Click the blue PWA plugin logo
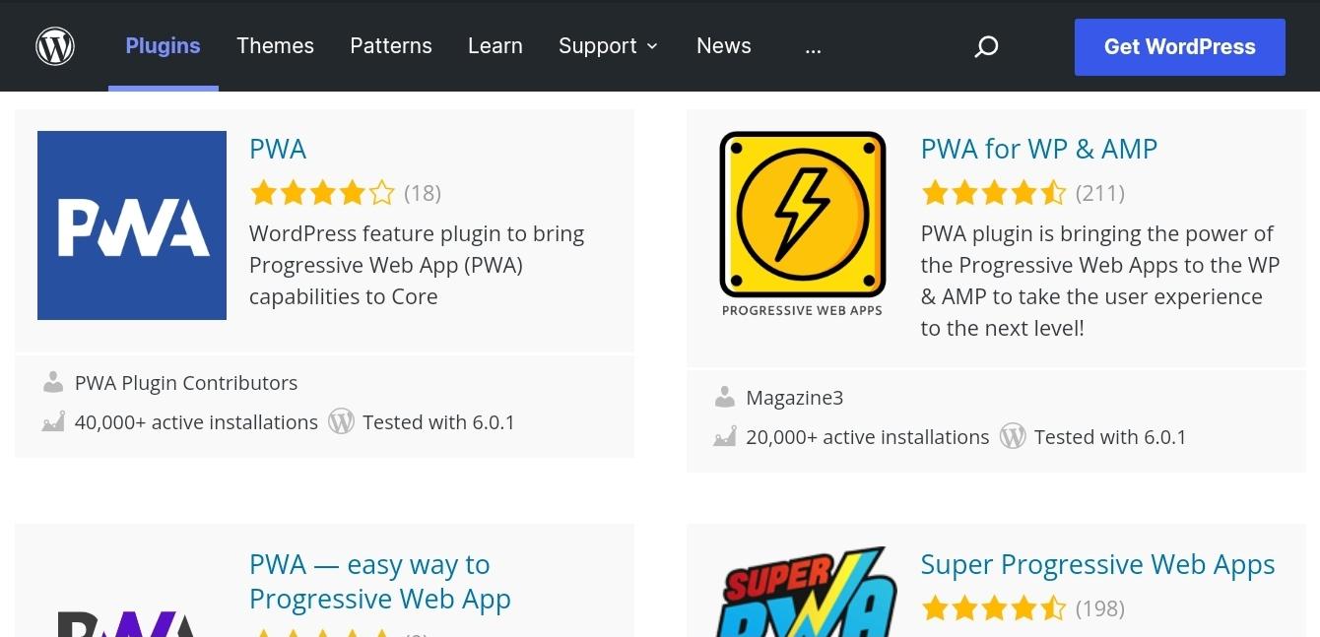 click(132, 225)
